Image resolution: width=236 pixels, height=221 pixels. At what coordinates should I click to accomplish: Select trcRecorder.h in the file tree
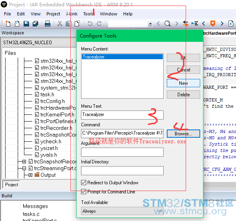click(x=56, y=128)
